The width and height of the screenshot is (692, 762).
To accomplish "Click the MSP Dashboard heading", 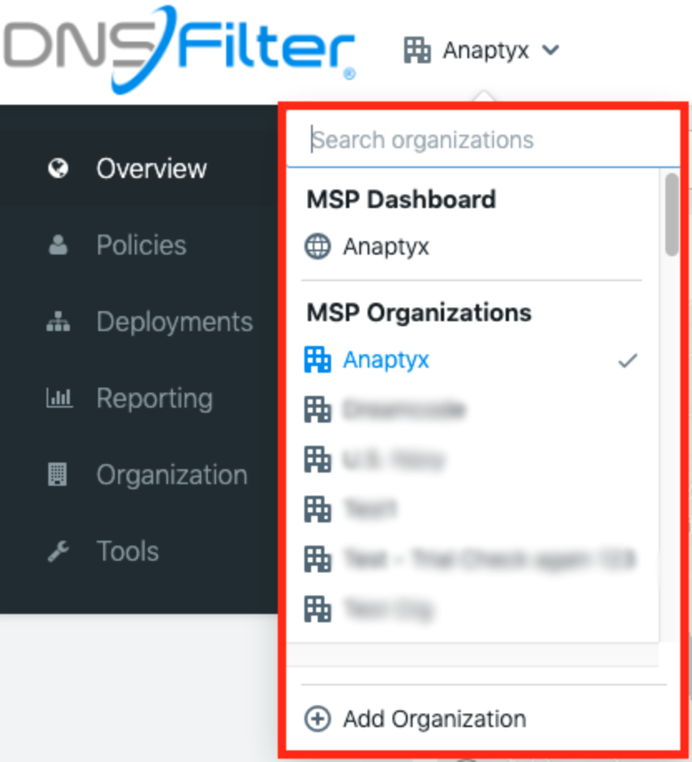I will 402,200.
